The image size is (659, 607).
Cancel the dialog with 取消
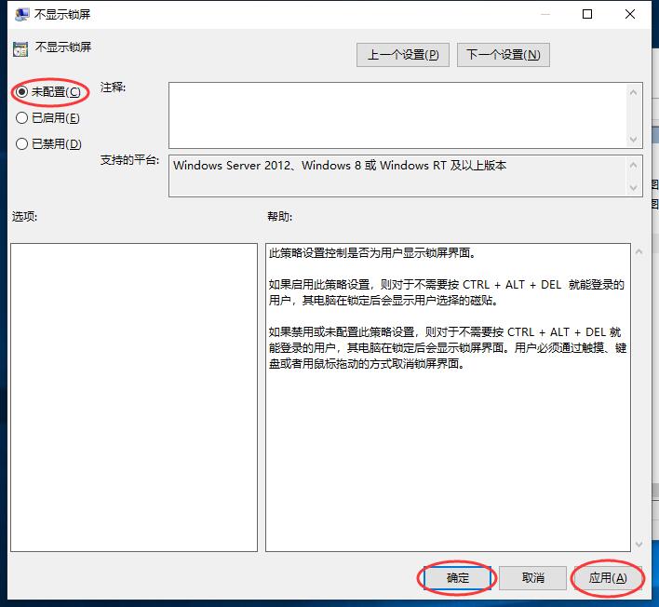(x=532, y=577)
